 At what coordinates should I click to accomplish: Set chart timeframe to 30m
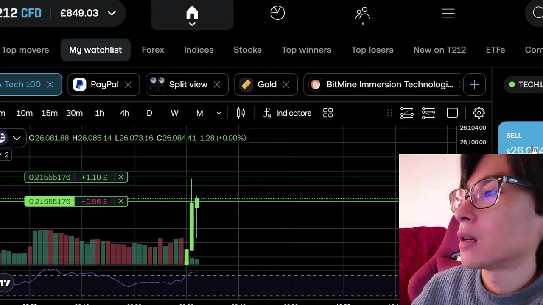click(x=74, y=113)
